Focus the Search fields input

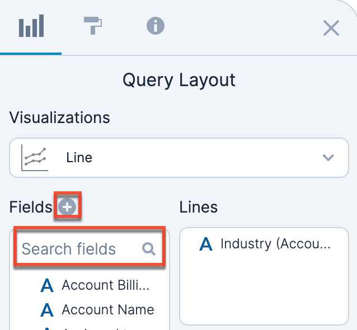(x=78, y=249)
